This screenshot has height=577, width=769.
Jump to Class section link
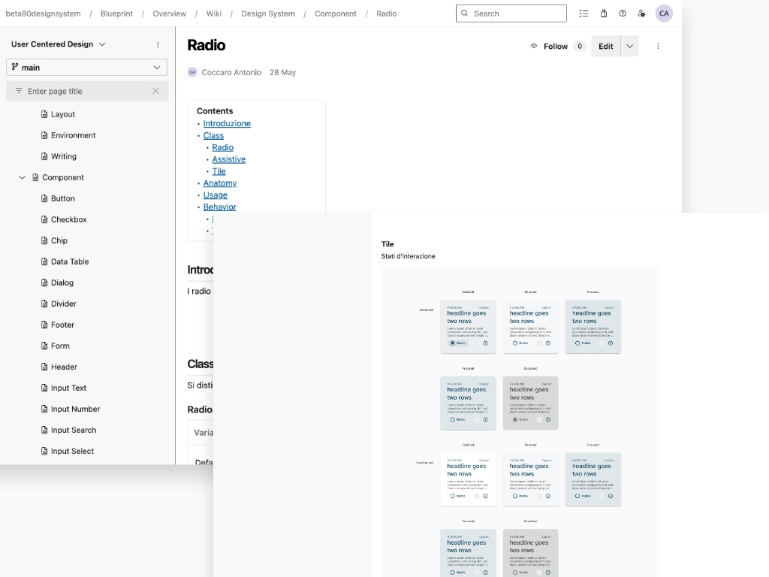coord(213,135)
